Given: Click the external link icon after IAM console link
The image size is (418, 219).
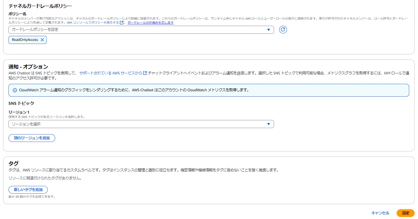Looking at the screenshot, I should tap(122, 23).
